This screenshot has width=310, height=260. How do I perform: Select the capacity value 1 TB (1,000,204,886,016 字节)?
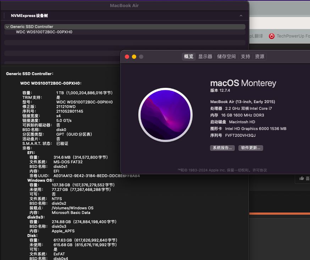coord(84,93)
